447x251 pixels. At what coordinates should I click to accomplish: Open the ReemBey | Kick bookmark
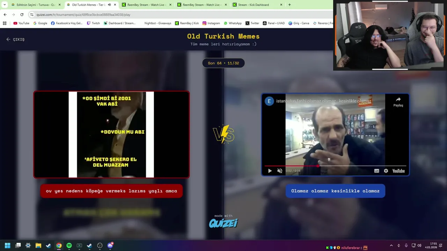187,23
